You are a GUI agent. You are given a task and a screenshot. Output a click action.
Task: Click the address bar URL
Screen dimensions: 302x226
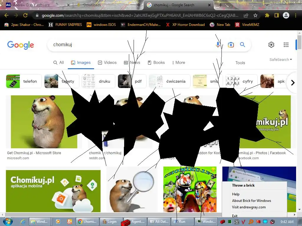coord(140,15)
